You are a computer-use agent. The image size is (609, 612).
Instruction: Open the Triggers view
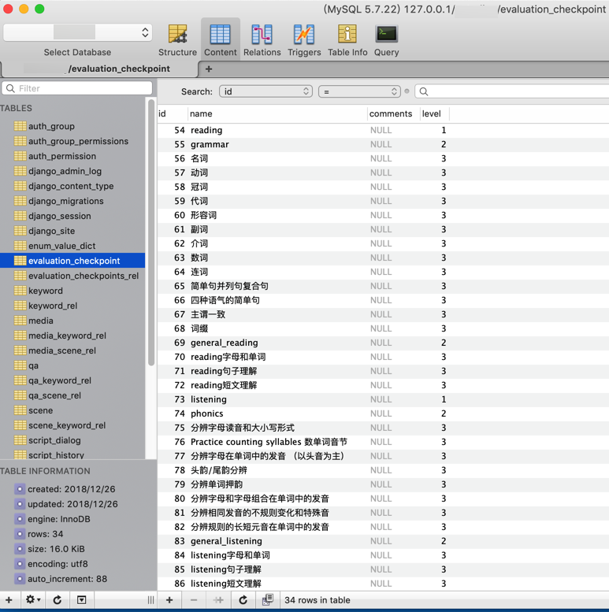(x=304, y=39)
